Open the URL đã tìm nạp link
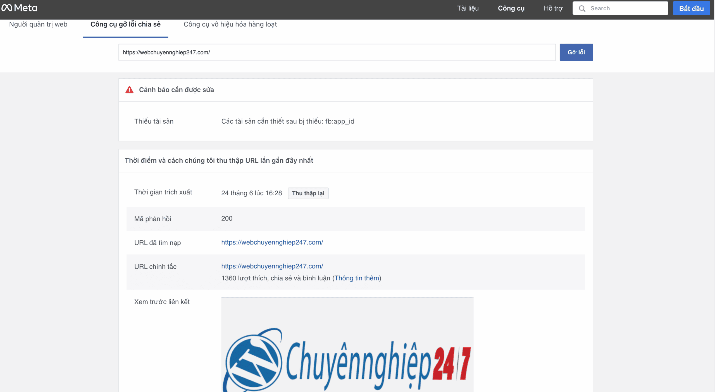 tap(272, 242)
